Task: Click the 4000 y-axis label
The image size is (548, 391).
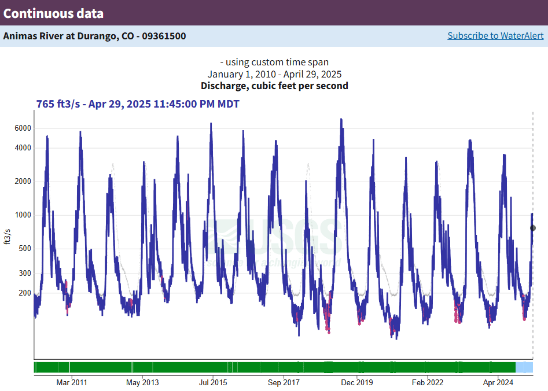Action: point(23,148)
